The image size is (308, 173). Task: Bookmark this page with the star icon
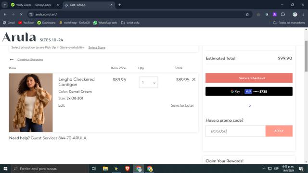pos(247,14)
